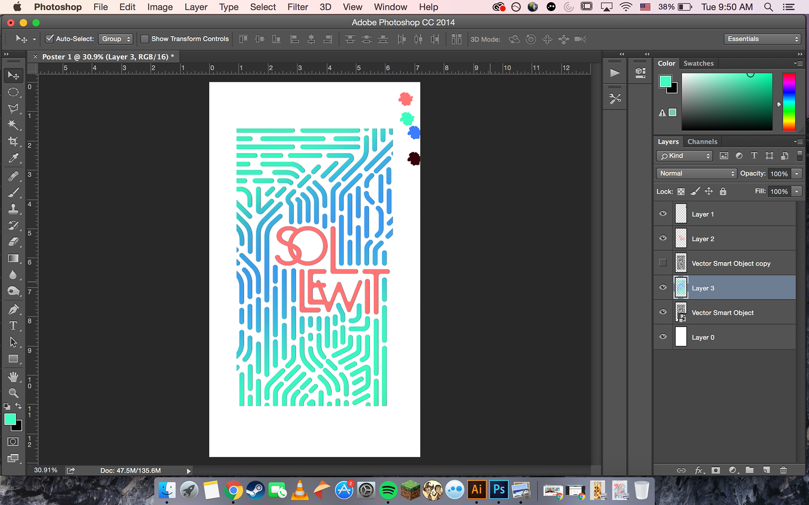Select the Eraser tool
The width and height of the screenshot is (809, 505).
click(x=13, y=242)
